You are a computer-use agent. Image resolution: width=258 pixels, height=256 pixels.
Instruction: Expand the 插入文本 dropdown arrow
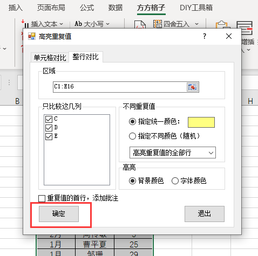pyautogui.click(x=62, y=24)
